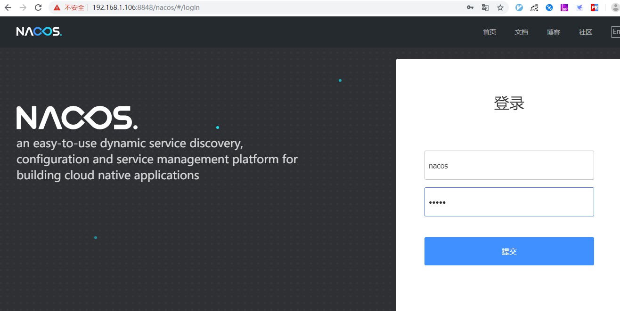Open the en translation extension icon
The image size is (620, 311).
tap(534, 8)
